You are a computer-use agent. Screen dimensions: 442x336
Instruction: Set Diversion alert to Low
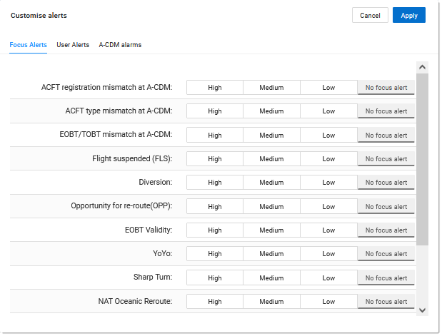[328, 183]
